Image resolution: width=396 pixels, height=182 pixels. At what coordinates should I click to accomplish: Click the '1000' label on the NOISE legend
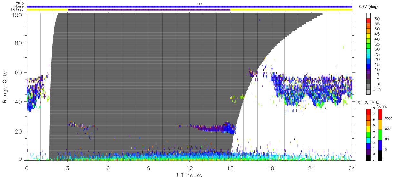pos(387,129)
